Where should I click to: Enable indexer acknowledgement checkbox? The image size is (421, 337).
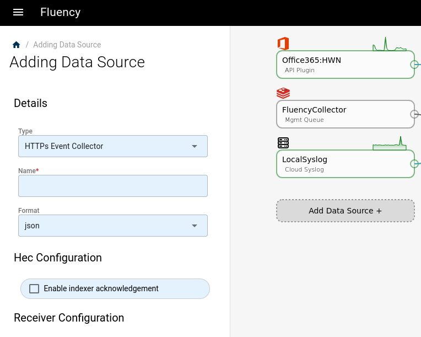click(34, 288)
